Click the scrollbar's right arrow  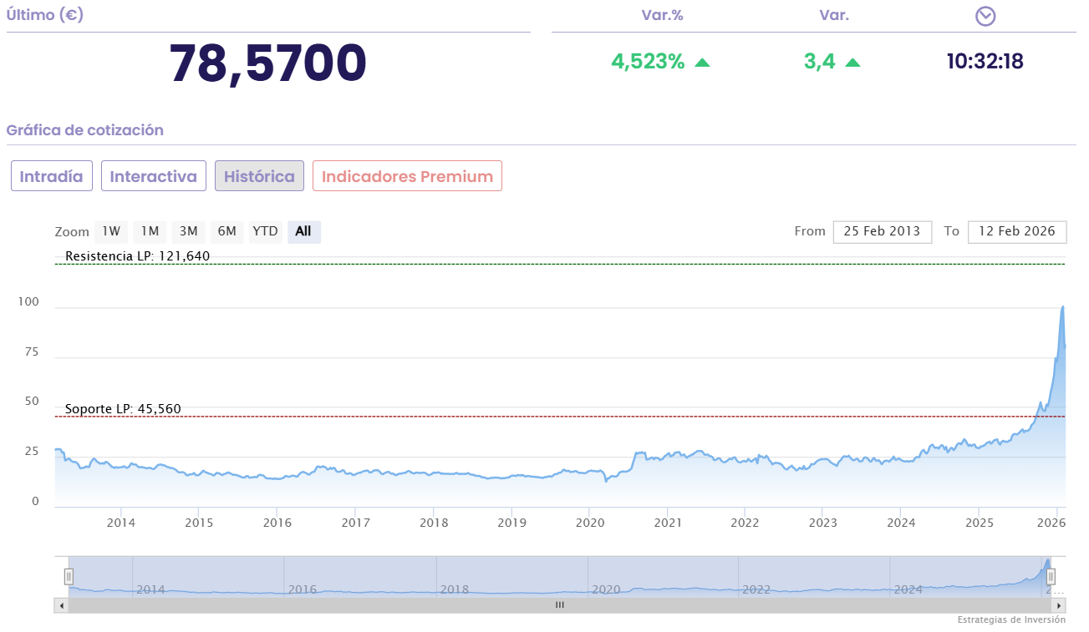point(1059,605)
